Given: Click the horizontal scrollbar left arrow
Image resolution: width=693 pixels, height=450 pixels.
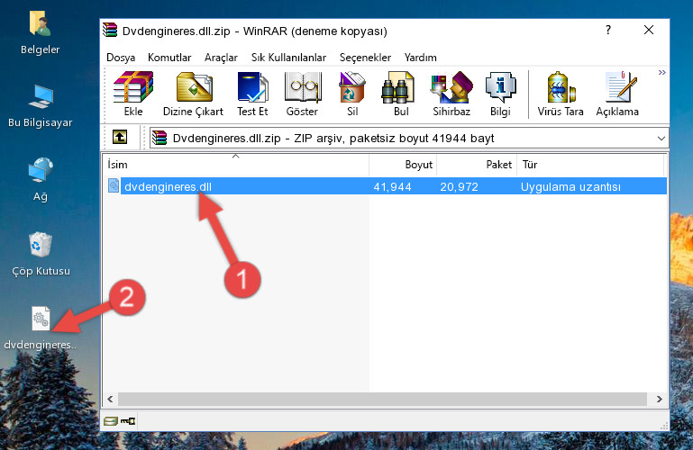Looking at the screenshot, I should tap(110, 399).
